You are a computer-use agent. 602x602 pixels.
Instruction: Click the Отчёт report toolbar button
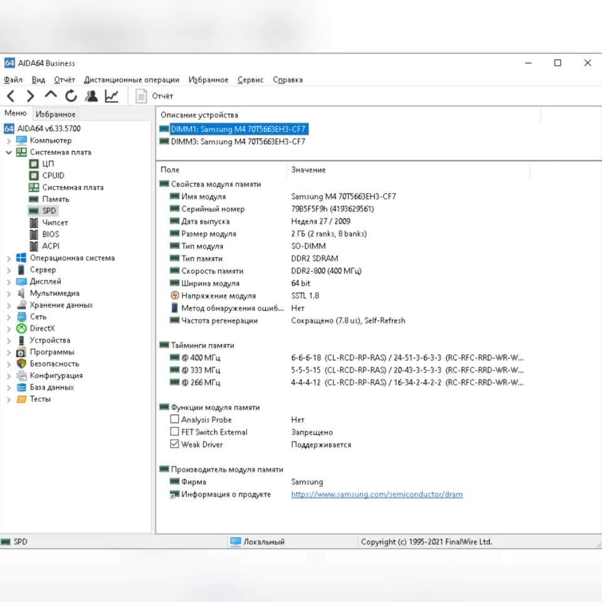click(154, 96)
